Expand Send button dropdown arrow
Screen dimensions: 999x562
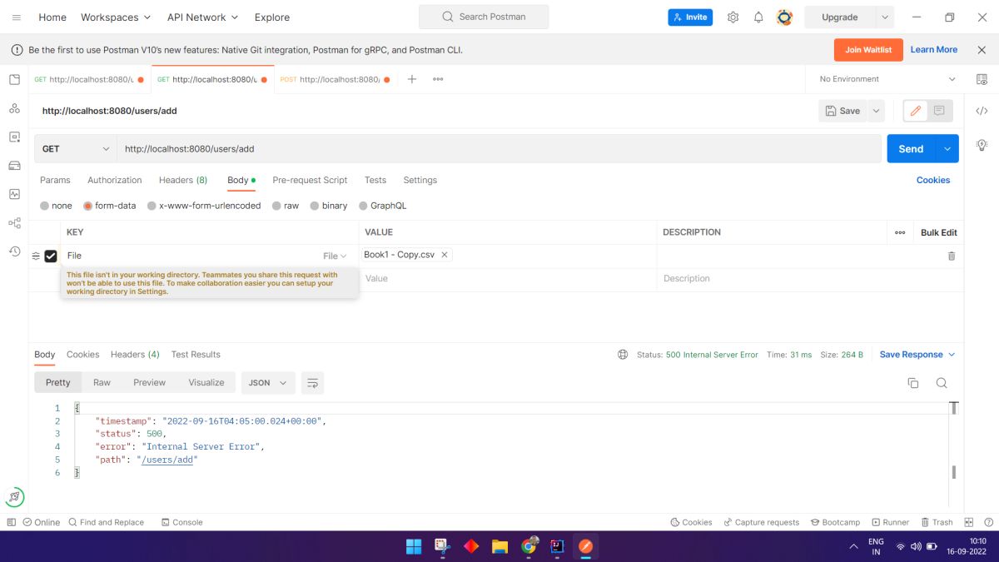(x=947, y=149)
